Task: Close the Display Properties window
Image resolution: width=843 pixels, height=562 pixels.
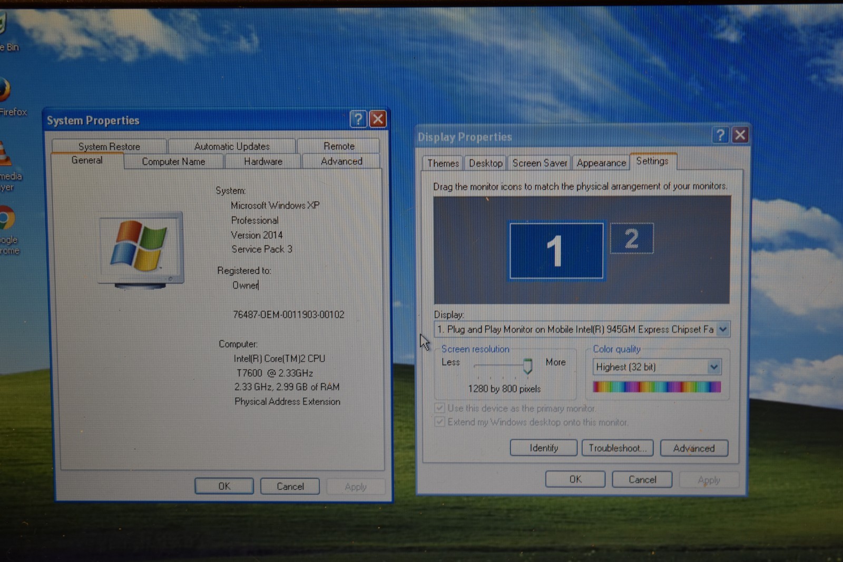Action: tap(740, 135)
